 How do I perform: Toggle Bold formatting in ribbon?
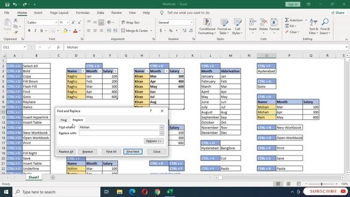click(29, 31)
